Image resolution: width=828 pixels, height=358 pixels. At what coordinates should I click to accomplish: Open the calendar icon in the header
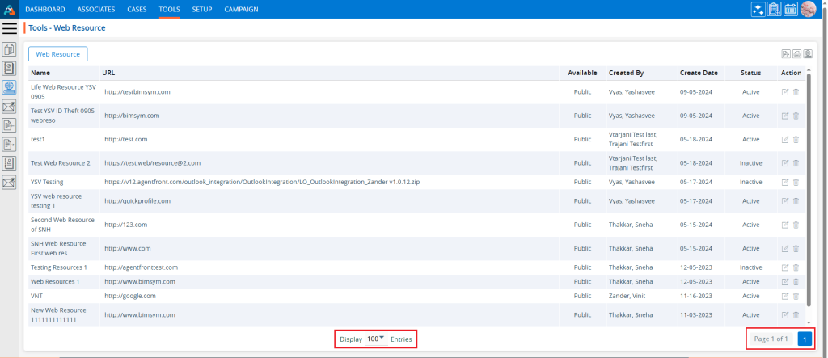[791, 9]
